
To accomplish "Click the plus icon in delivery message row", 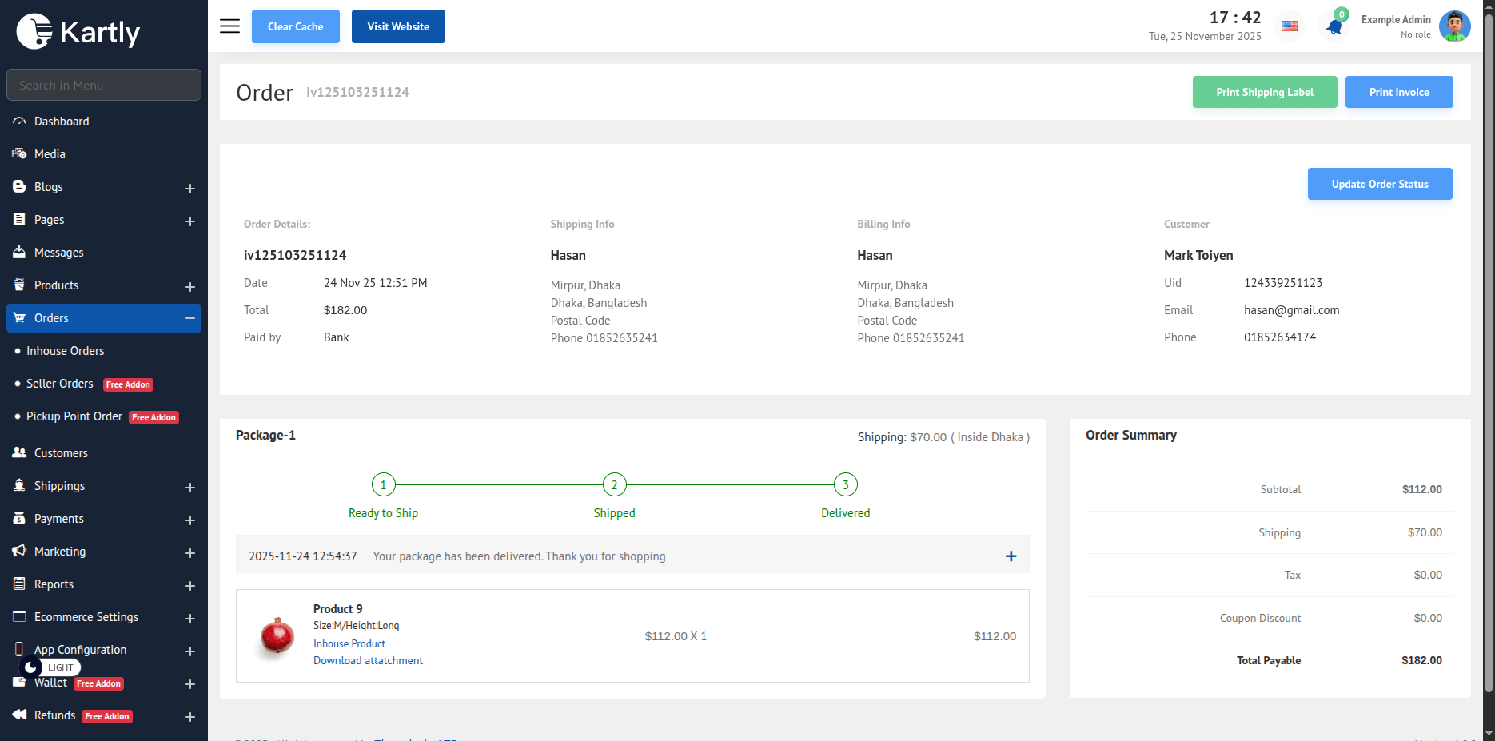I will pos(1011,556).
